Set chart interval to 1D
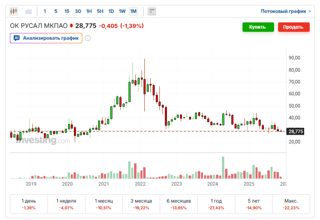The width and height of the screenshot is (320, 220). 111,11
